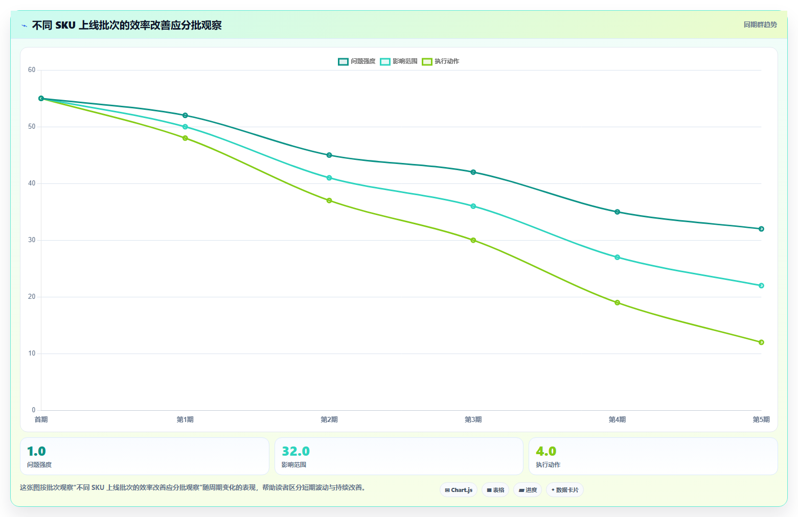Select the 执行动作 data point at 第2期
This screenshot has height=517, width=798.
click(329, 201)
